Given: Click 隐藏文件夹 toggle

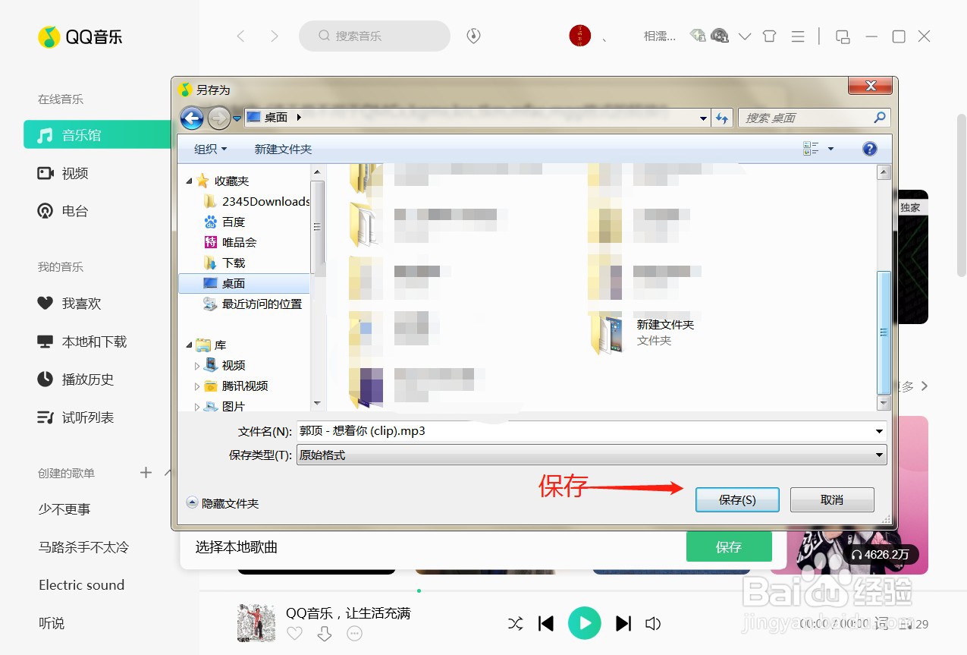Looking at the screenshot, I should 223,503.
